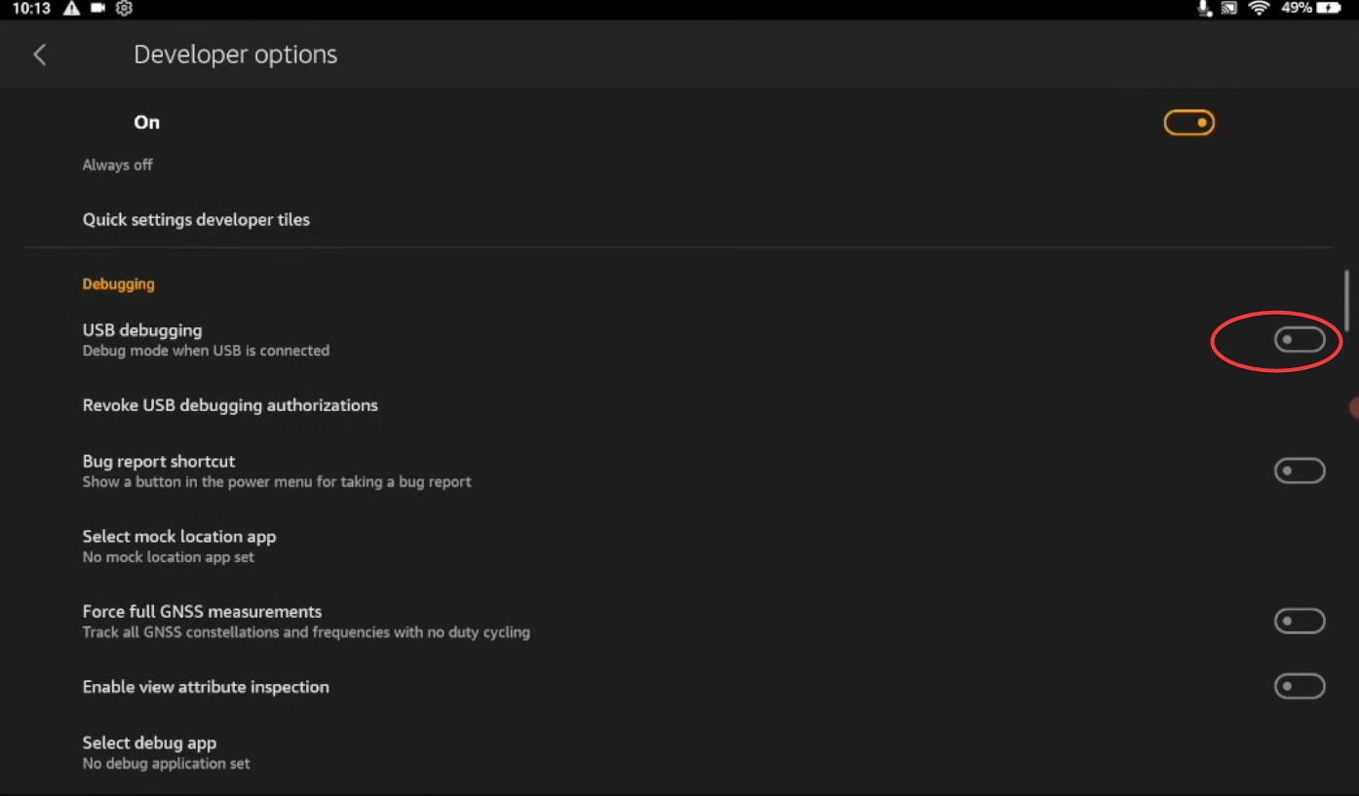This screenshot has width=1359, height=796.
Task: Tap the settings gear status icon
Action: point(124,8)
